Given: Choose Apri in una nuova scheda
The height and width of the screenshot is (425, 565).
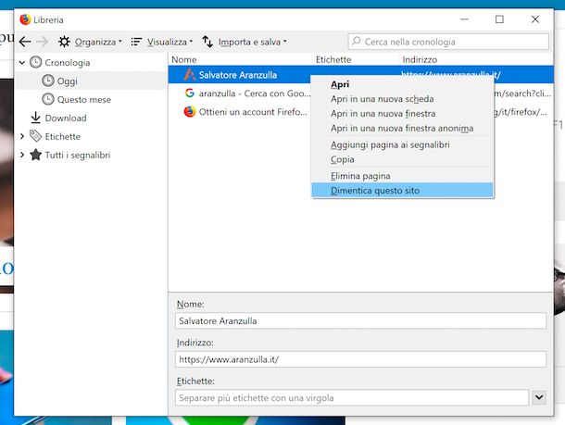Looking at the screenshot, I should (x=403, y=99).
